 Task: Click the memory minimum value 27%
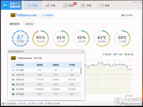pos(56,75)
